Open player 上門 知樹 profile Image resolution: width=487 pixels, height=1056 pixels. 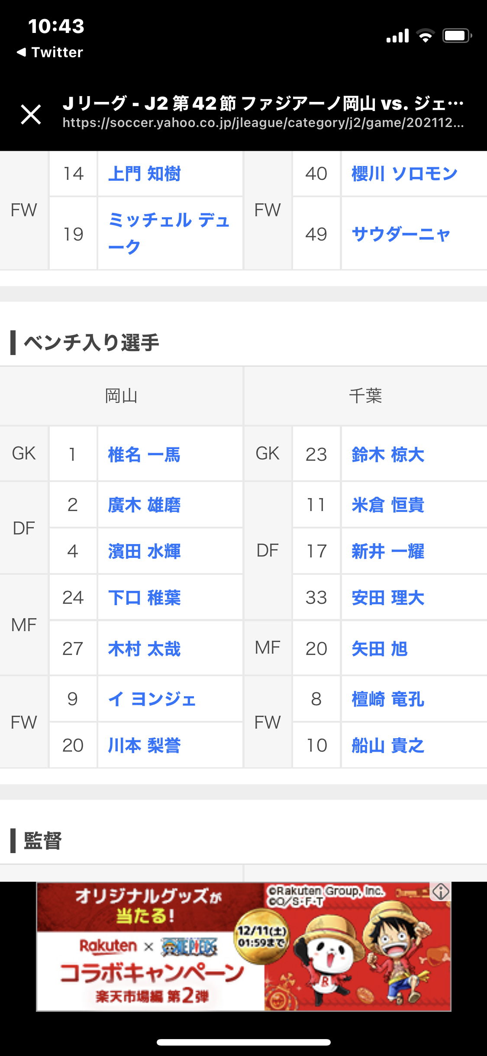pos(144,174)
